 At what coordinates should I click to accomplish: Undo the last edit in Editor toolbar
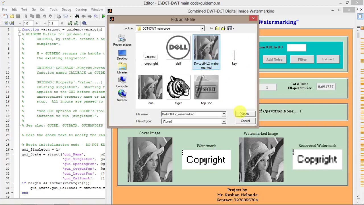44,17
